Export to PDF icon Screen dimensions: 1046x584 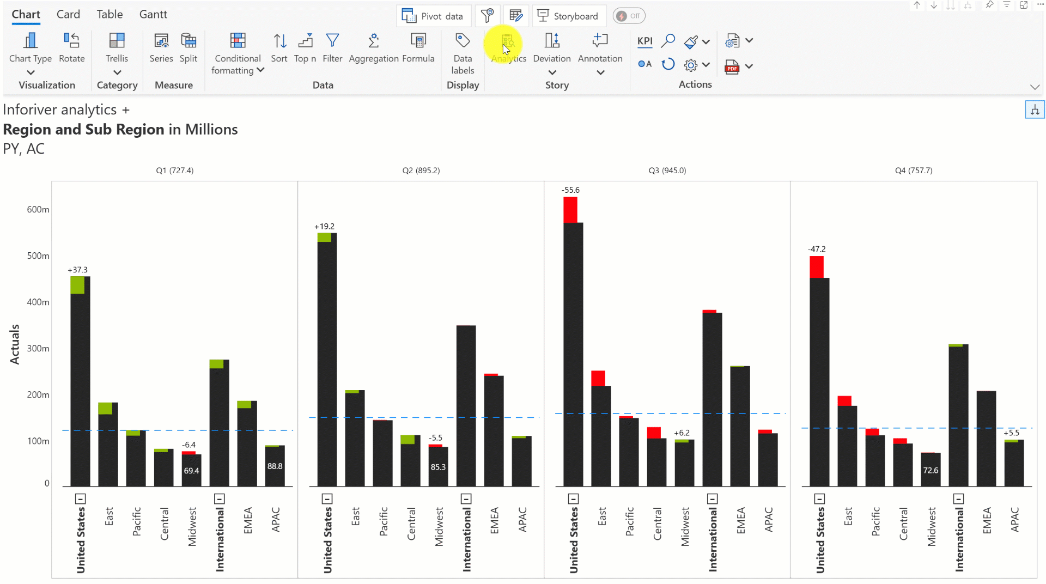point(732,66)
